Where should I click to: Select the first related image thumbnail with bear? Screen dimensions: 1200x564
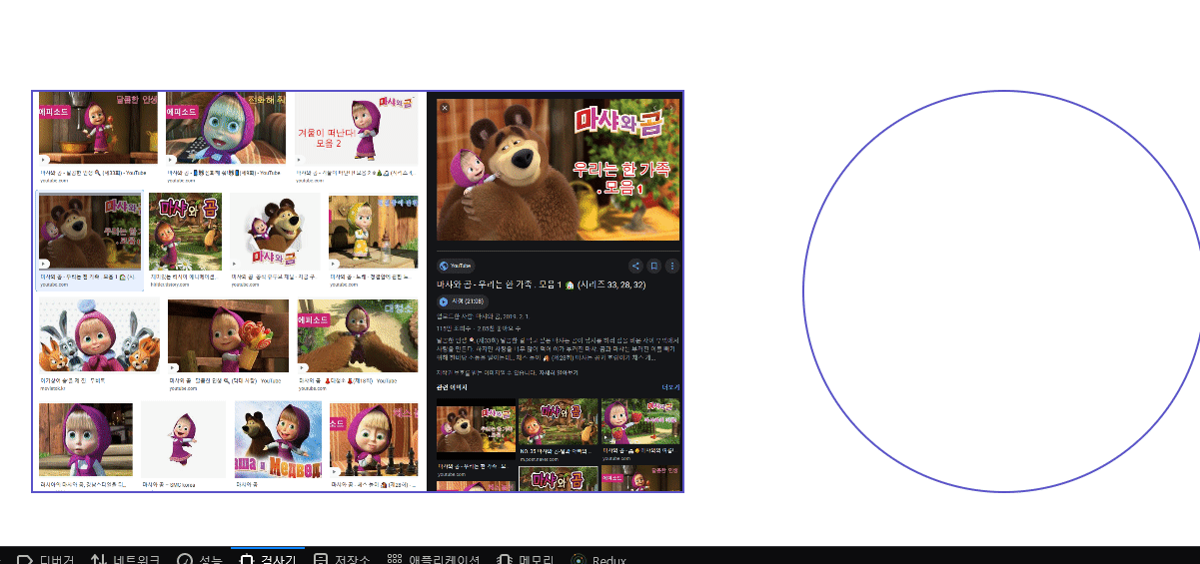tap(476, 428)
